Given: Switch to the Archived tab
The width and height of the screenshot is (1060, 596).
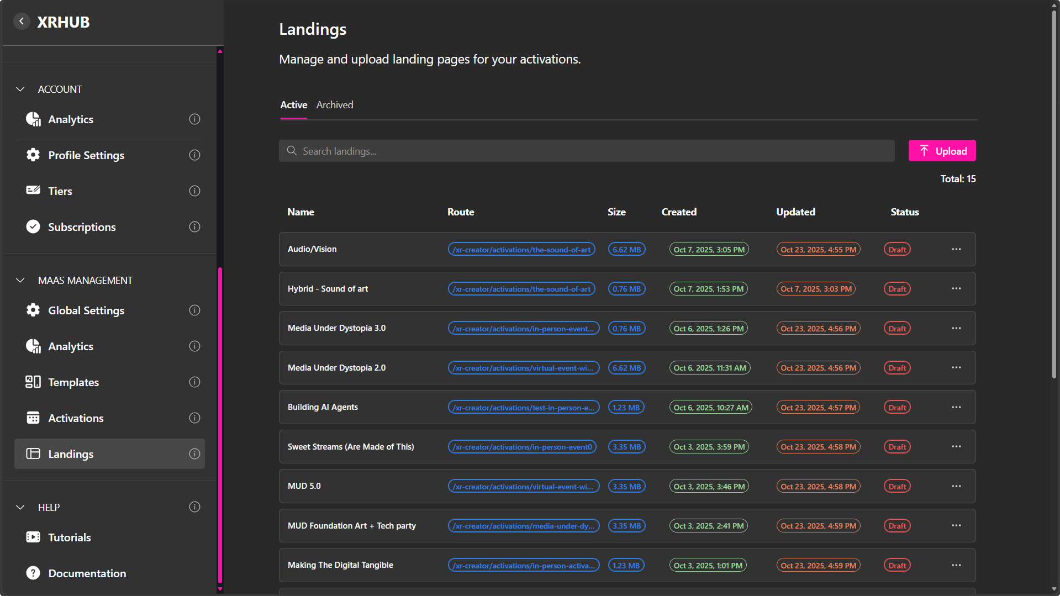Looking at the screenshot, I should (x=334, y=105).
